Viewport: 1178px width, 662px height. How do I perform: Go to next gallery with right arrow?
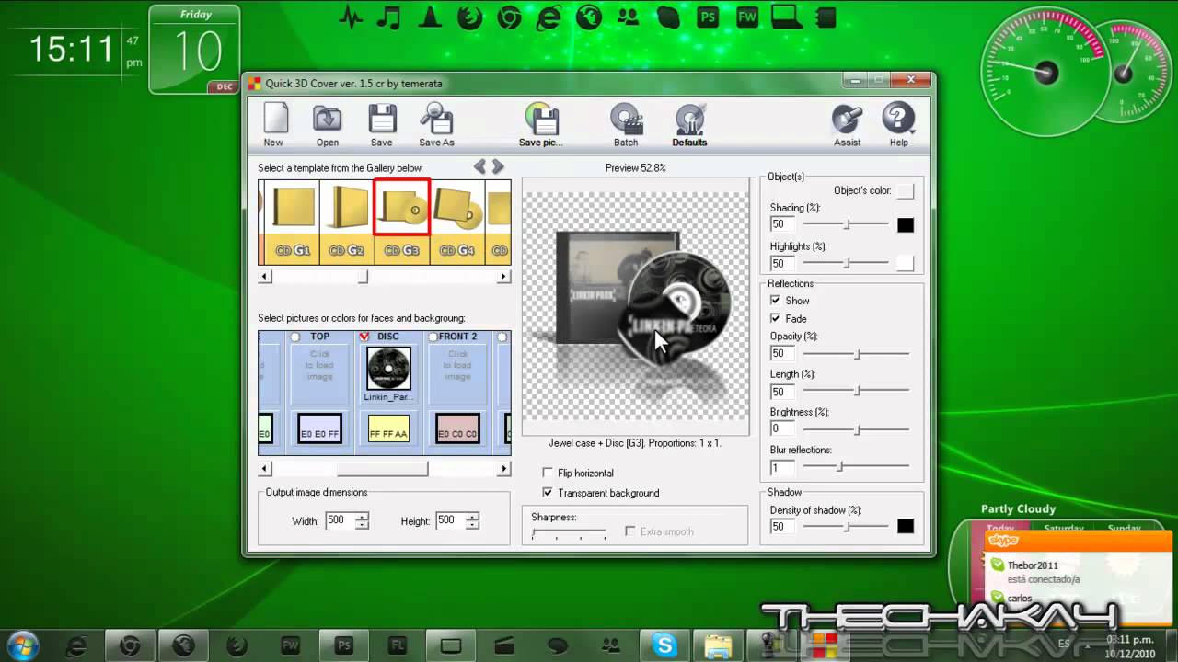tap(498, 166)
